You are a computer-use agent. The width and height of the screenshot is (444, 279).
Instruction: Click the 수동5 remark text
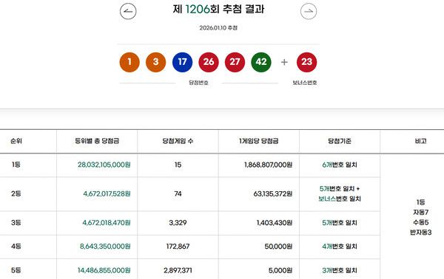click(x=420, y=222)
